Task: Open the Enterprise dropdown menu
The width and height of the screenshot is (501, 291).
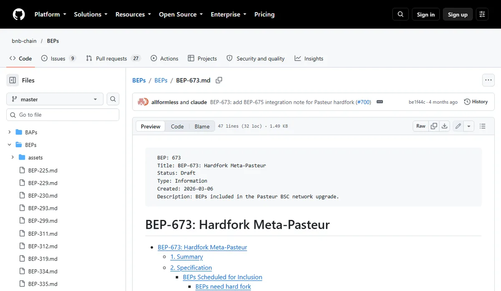Action: (x=228, y=14)
